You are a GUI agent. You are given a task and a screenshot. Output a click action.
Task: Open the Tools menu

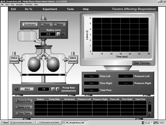pyautogui.click(x=70, y=9)
